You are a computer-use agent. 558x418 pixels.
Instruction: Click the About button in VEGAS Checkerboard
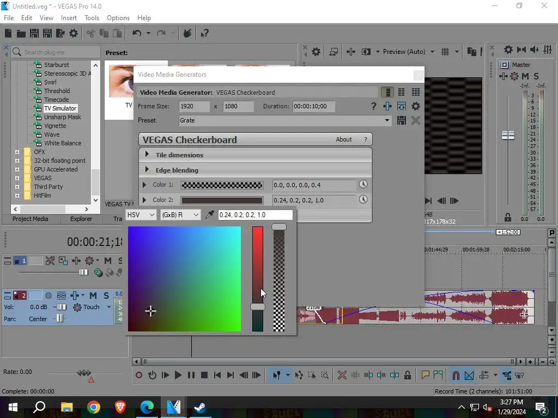(x=344, y=139)
